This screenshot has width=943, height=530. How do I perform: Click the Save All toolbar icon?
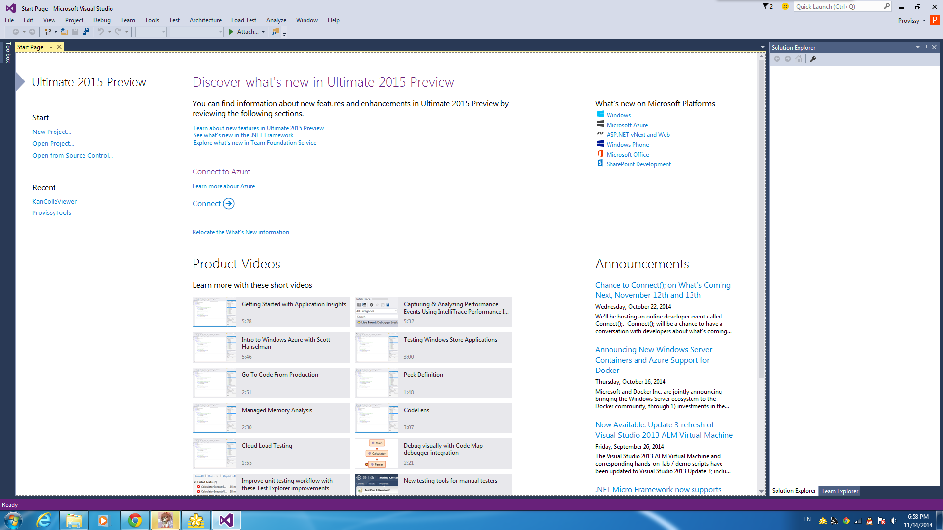pyautogui.click(x=86, y=32)
